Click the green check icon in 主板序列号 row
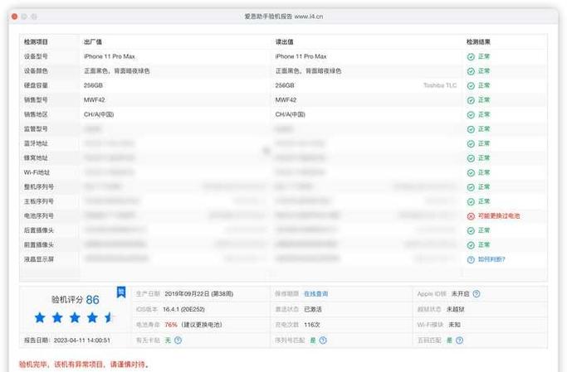Viewport: 567px width, 372px height. click(x=471, y=201)
